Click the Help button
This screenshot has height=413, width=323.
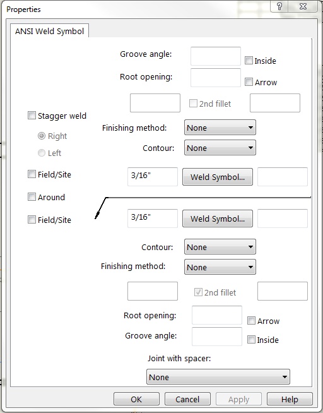(x=290, y=399)
